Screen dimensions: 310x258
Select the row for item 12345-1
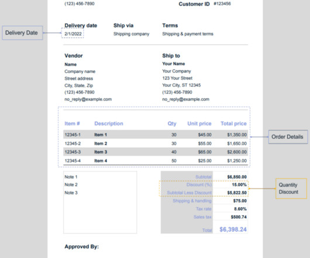pos(156,134)
